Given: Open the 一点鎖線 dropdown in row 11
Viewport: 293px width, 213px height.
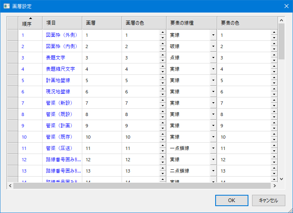Looking at the screenshot, I should point(213,148).
